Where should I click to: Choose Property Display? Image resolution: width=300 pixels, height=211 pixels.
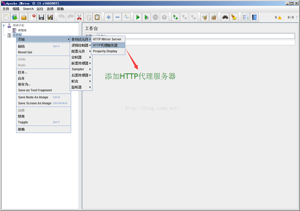(x=108, y=51)
